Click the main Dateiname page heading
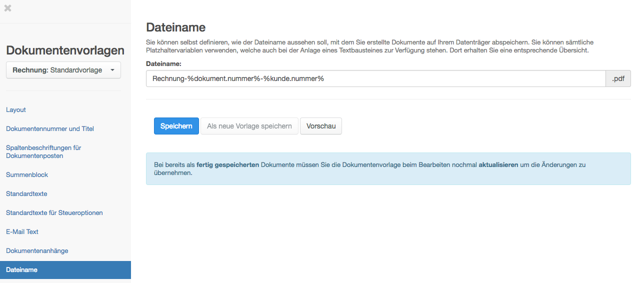Screen dimensions: 634x283 175,27
